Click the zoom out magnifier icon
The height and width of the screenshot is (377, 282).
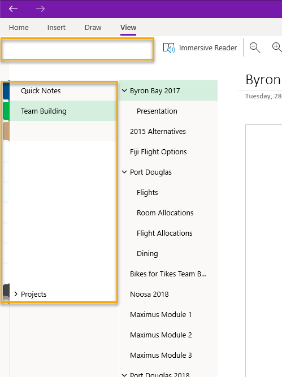click(255, 47)
